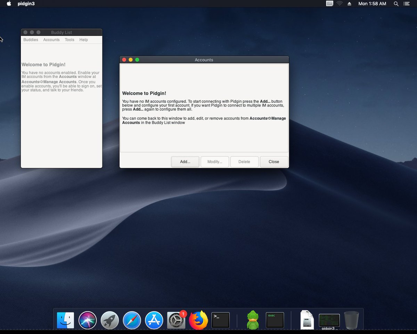This screenshot has height=334, width=417.
Task: Click "Welcome to Pidgin!" heading in Buddy List
Action: point(43,65)
